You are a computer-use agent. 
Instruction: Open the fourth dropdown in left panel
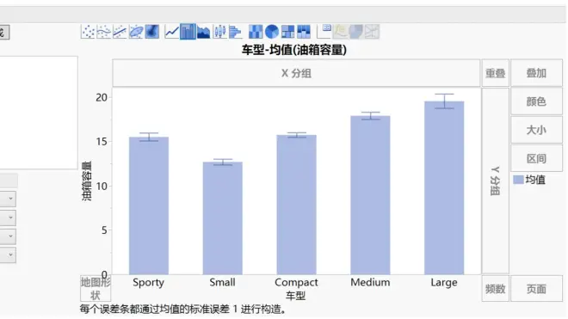(8, 255)
